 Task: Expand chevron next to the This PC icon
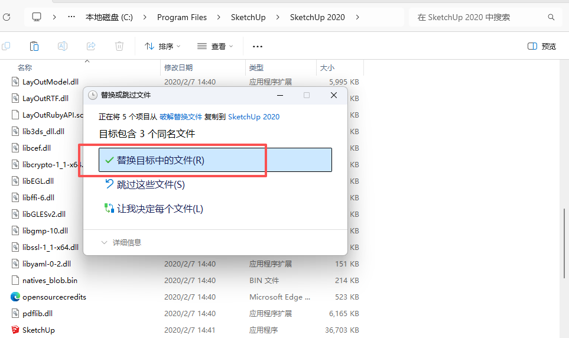(x=54, y=17)
